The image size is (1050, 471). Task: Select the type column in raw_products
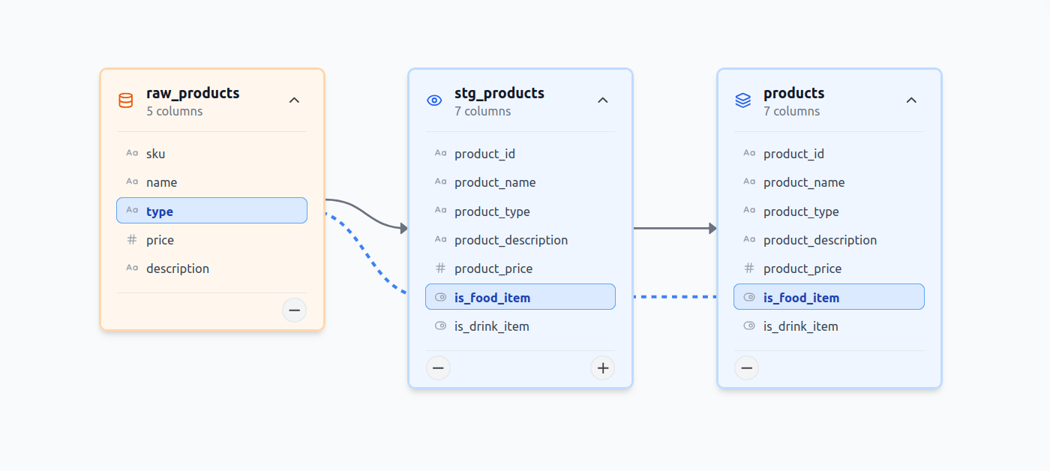(211, 211)
